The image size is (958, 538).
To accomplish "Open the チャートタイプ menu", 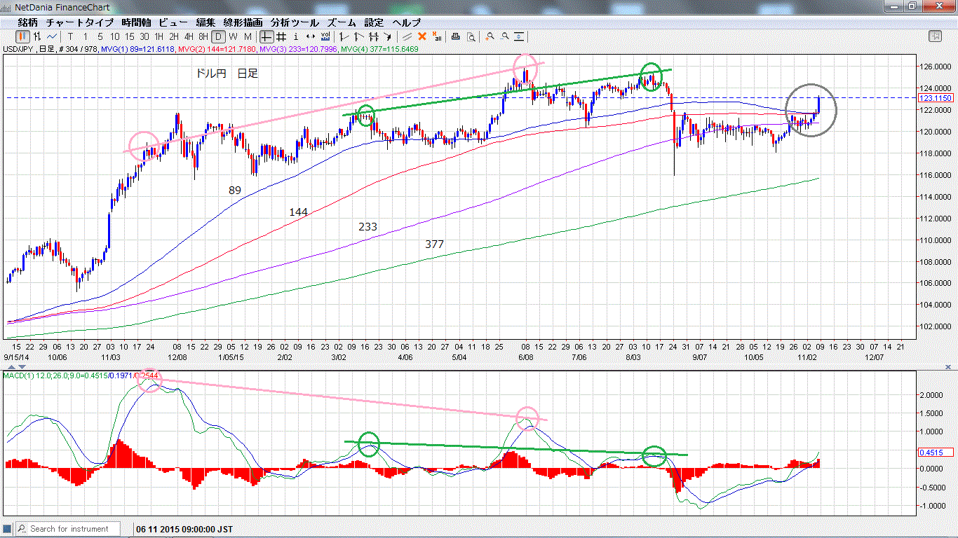I will pos(79,22).
